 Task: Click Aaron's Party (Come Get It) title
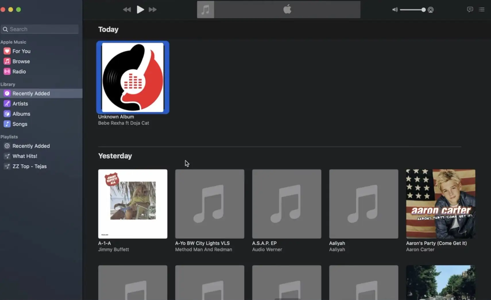[436, 243]
